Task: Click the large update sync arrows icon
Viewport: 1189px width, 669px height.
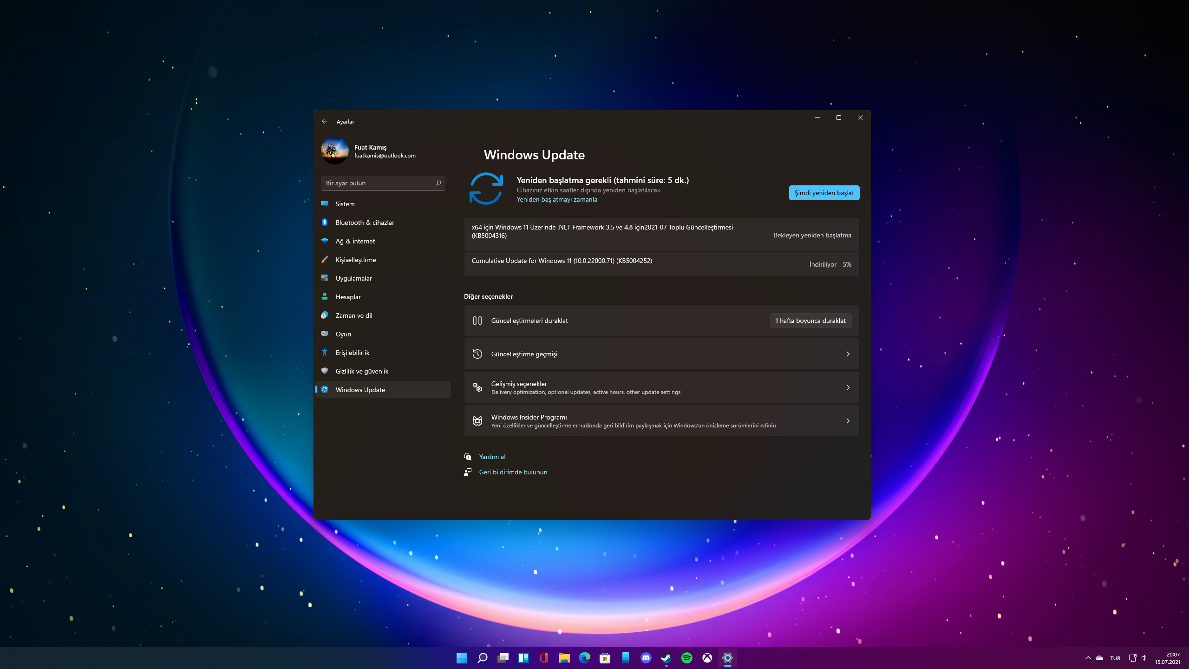Action: coord(486,189)
